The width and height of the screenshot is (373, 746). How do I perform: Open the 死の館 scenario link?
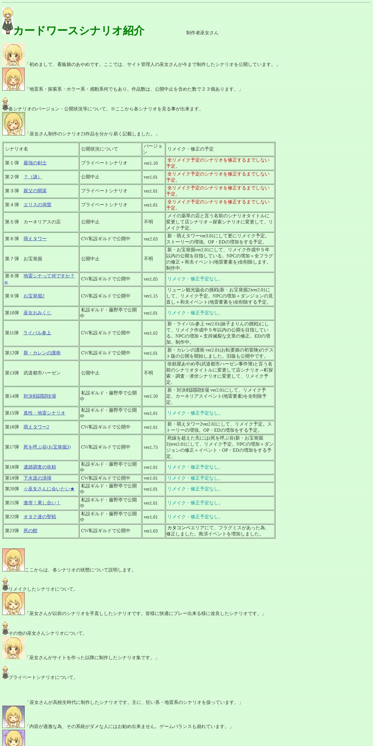coord(30,531)
